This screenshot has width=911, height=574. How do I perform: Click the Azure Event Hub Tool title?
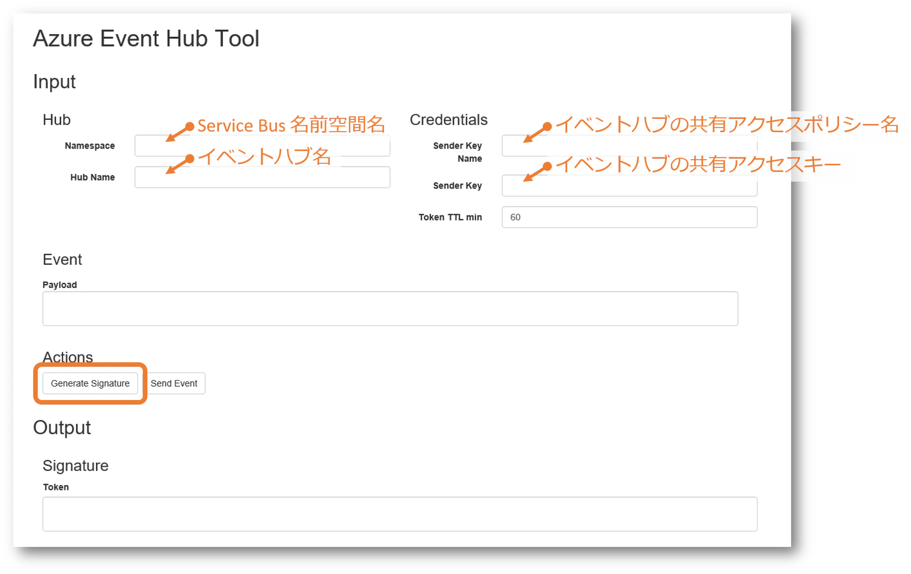pos(146,39)
